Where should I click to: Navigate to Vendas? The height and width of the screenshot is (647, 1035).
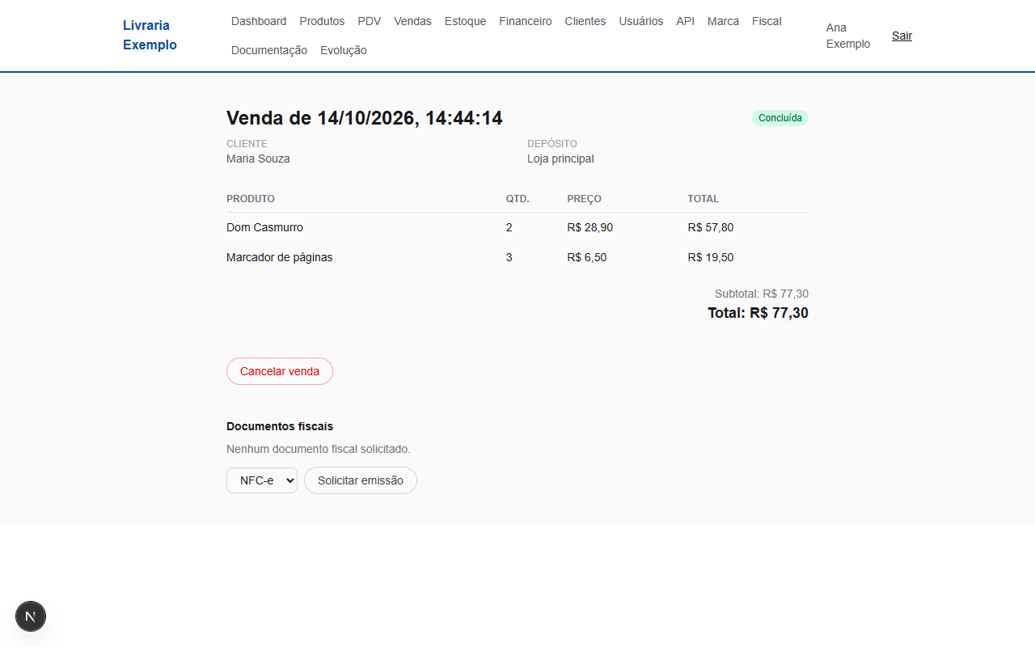tap(413, 21)
